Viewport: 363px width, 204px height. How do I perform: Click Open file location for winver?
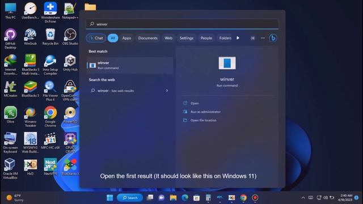203,120
